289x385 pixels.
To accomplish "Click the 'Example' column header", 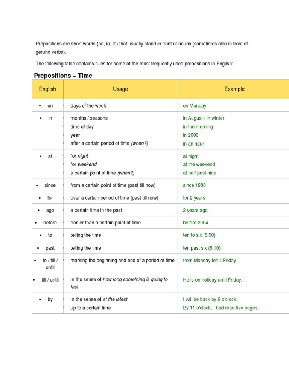I will [x=234, y=89].
